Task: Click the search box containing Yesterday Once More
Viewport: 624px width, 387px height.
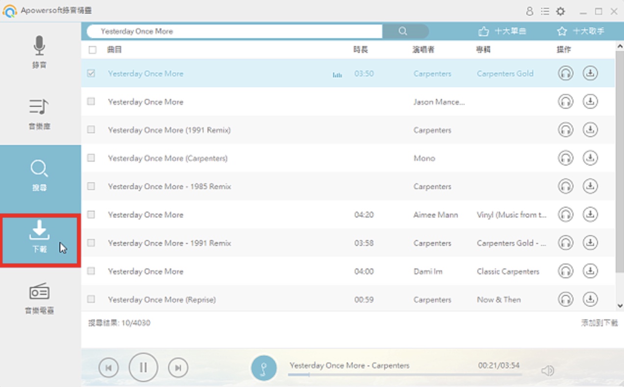Action: [x=234, y=31]
